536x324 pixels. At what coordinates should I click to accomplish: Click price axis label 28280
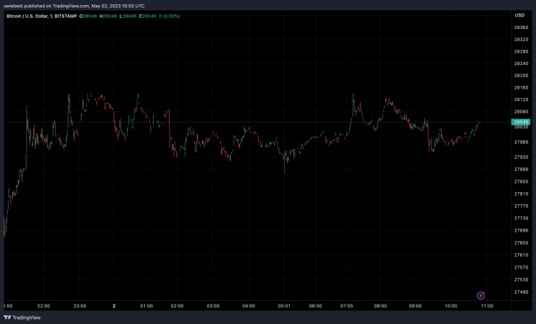(521, 52)
